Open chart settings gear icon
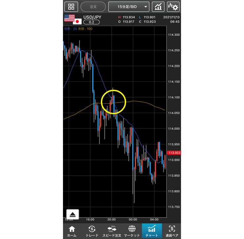Image resolution: width=244 pixels, height=239 pixels. coord(173,7)
